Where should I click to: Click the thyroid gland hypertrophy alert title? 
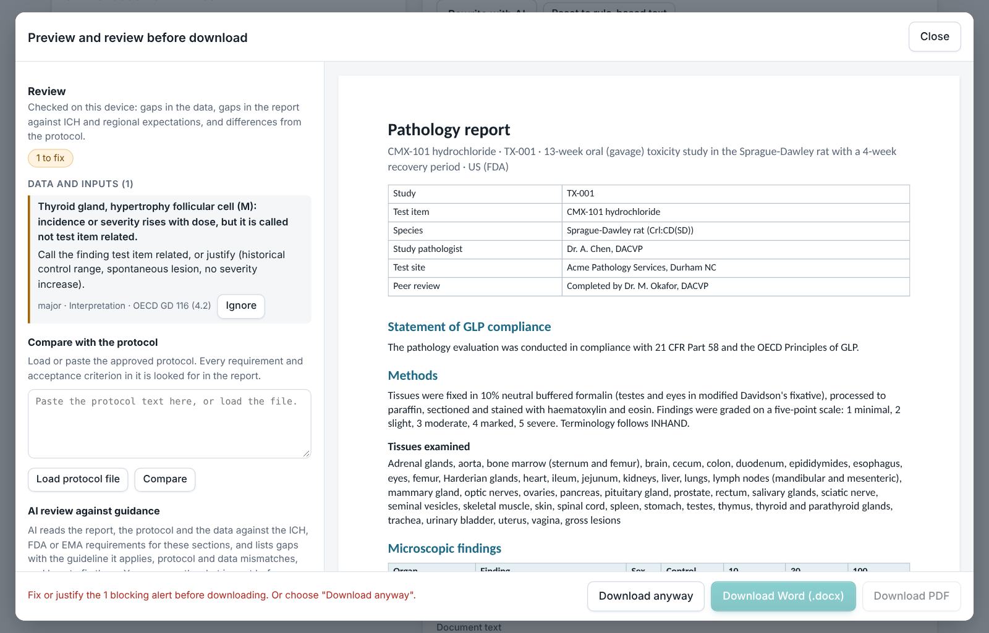pos(163,222)
